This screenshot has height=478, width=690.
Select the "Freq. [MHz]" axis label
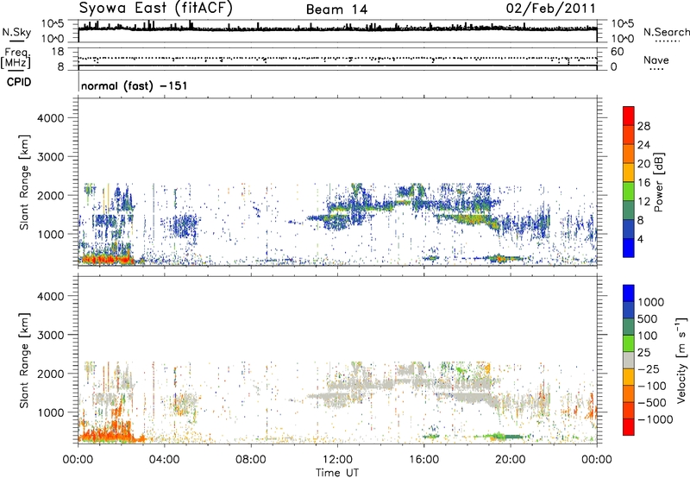[16, 59]
